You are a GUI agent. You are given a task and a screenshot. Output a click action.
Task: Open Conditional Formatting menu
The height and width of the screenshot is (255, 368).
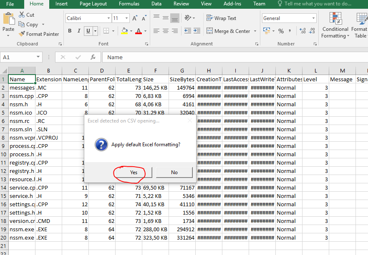tap(335, 25)
